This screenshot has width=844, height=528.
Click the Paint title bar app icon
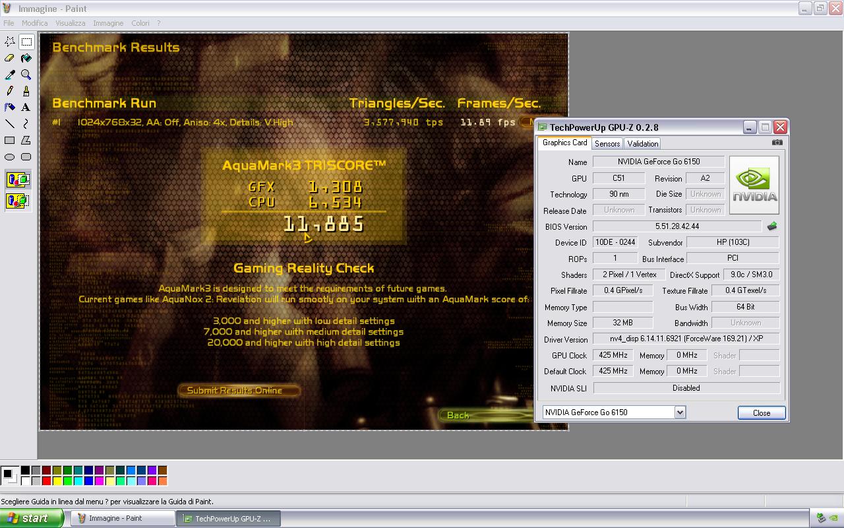(x=7, y=9)
